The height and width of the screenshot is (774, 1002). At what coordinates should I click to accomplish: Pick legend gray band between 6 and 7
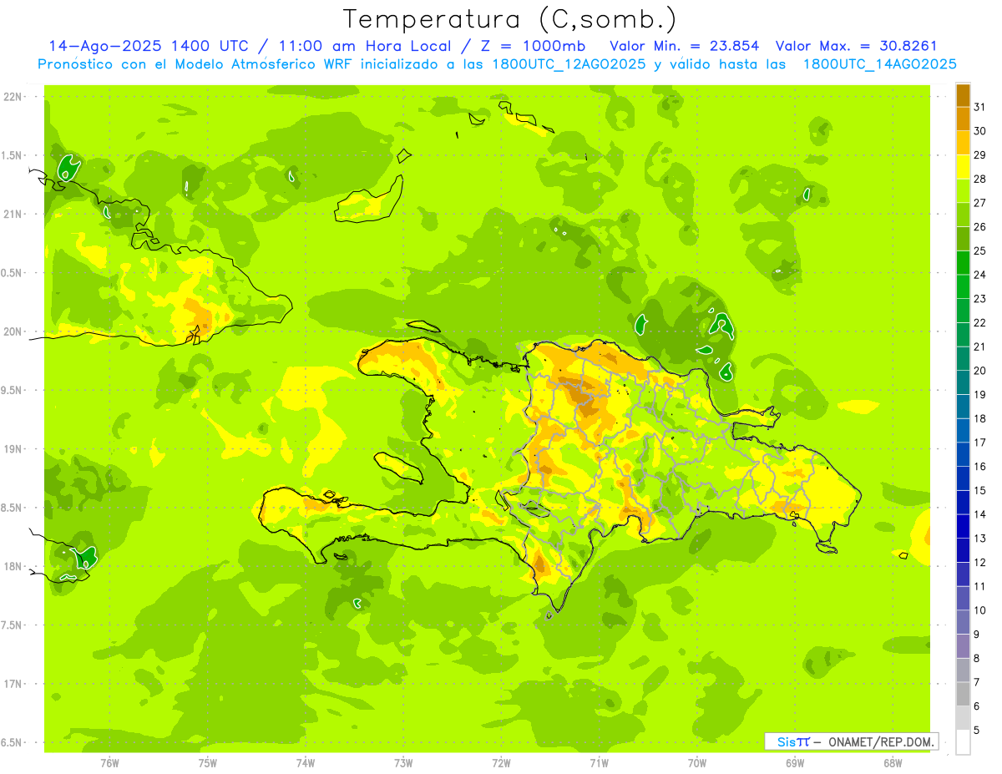click(964, 694)
